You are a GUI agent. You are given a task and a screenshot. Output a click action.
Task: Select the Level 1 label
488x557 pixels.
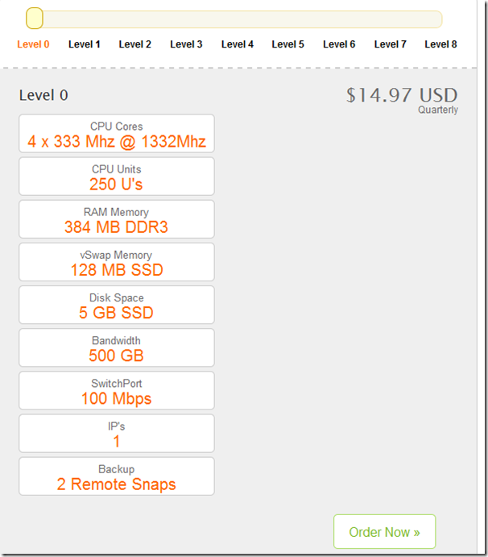coord(84,44)
